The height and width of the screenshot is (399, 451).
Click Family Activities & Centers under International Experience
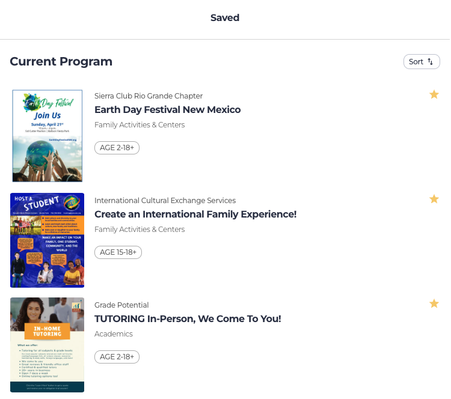coord(140,230)
